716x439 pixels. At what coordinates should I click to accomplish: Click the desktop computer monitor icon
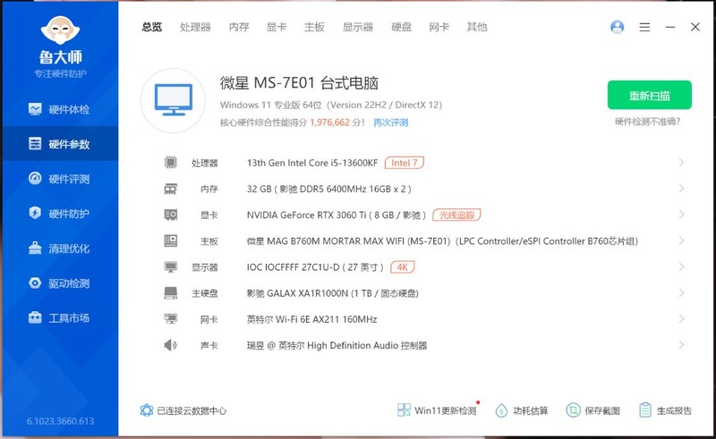pyautogui.click(x=173, y=100)
